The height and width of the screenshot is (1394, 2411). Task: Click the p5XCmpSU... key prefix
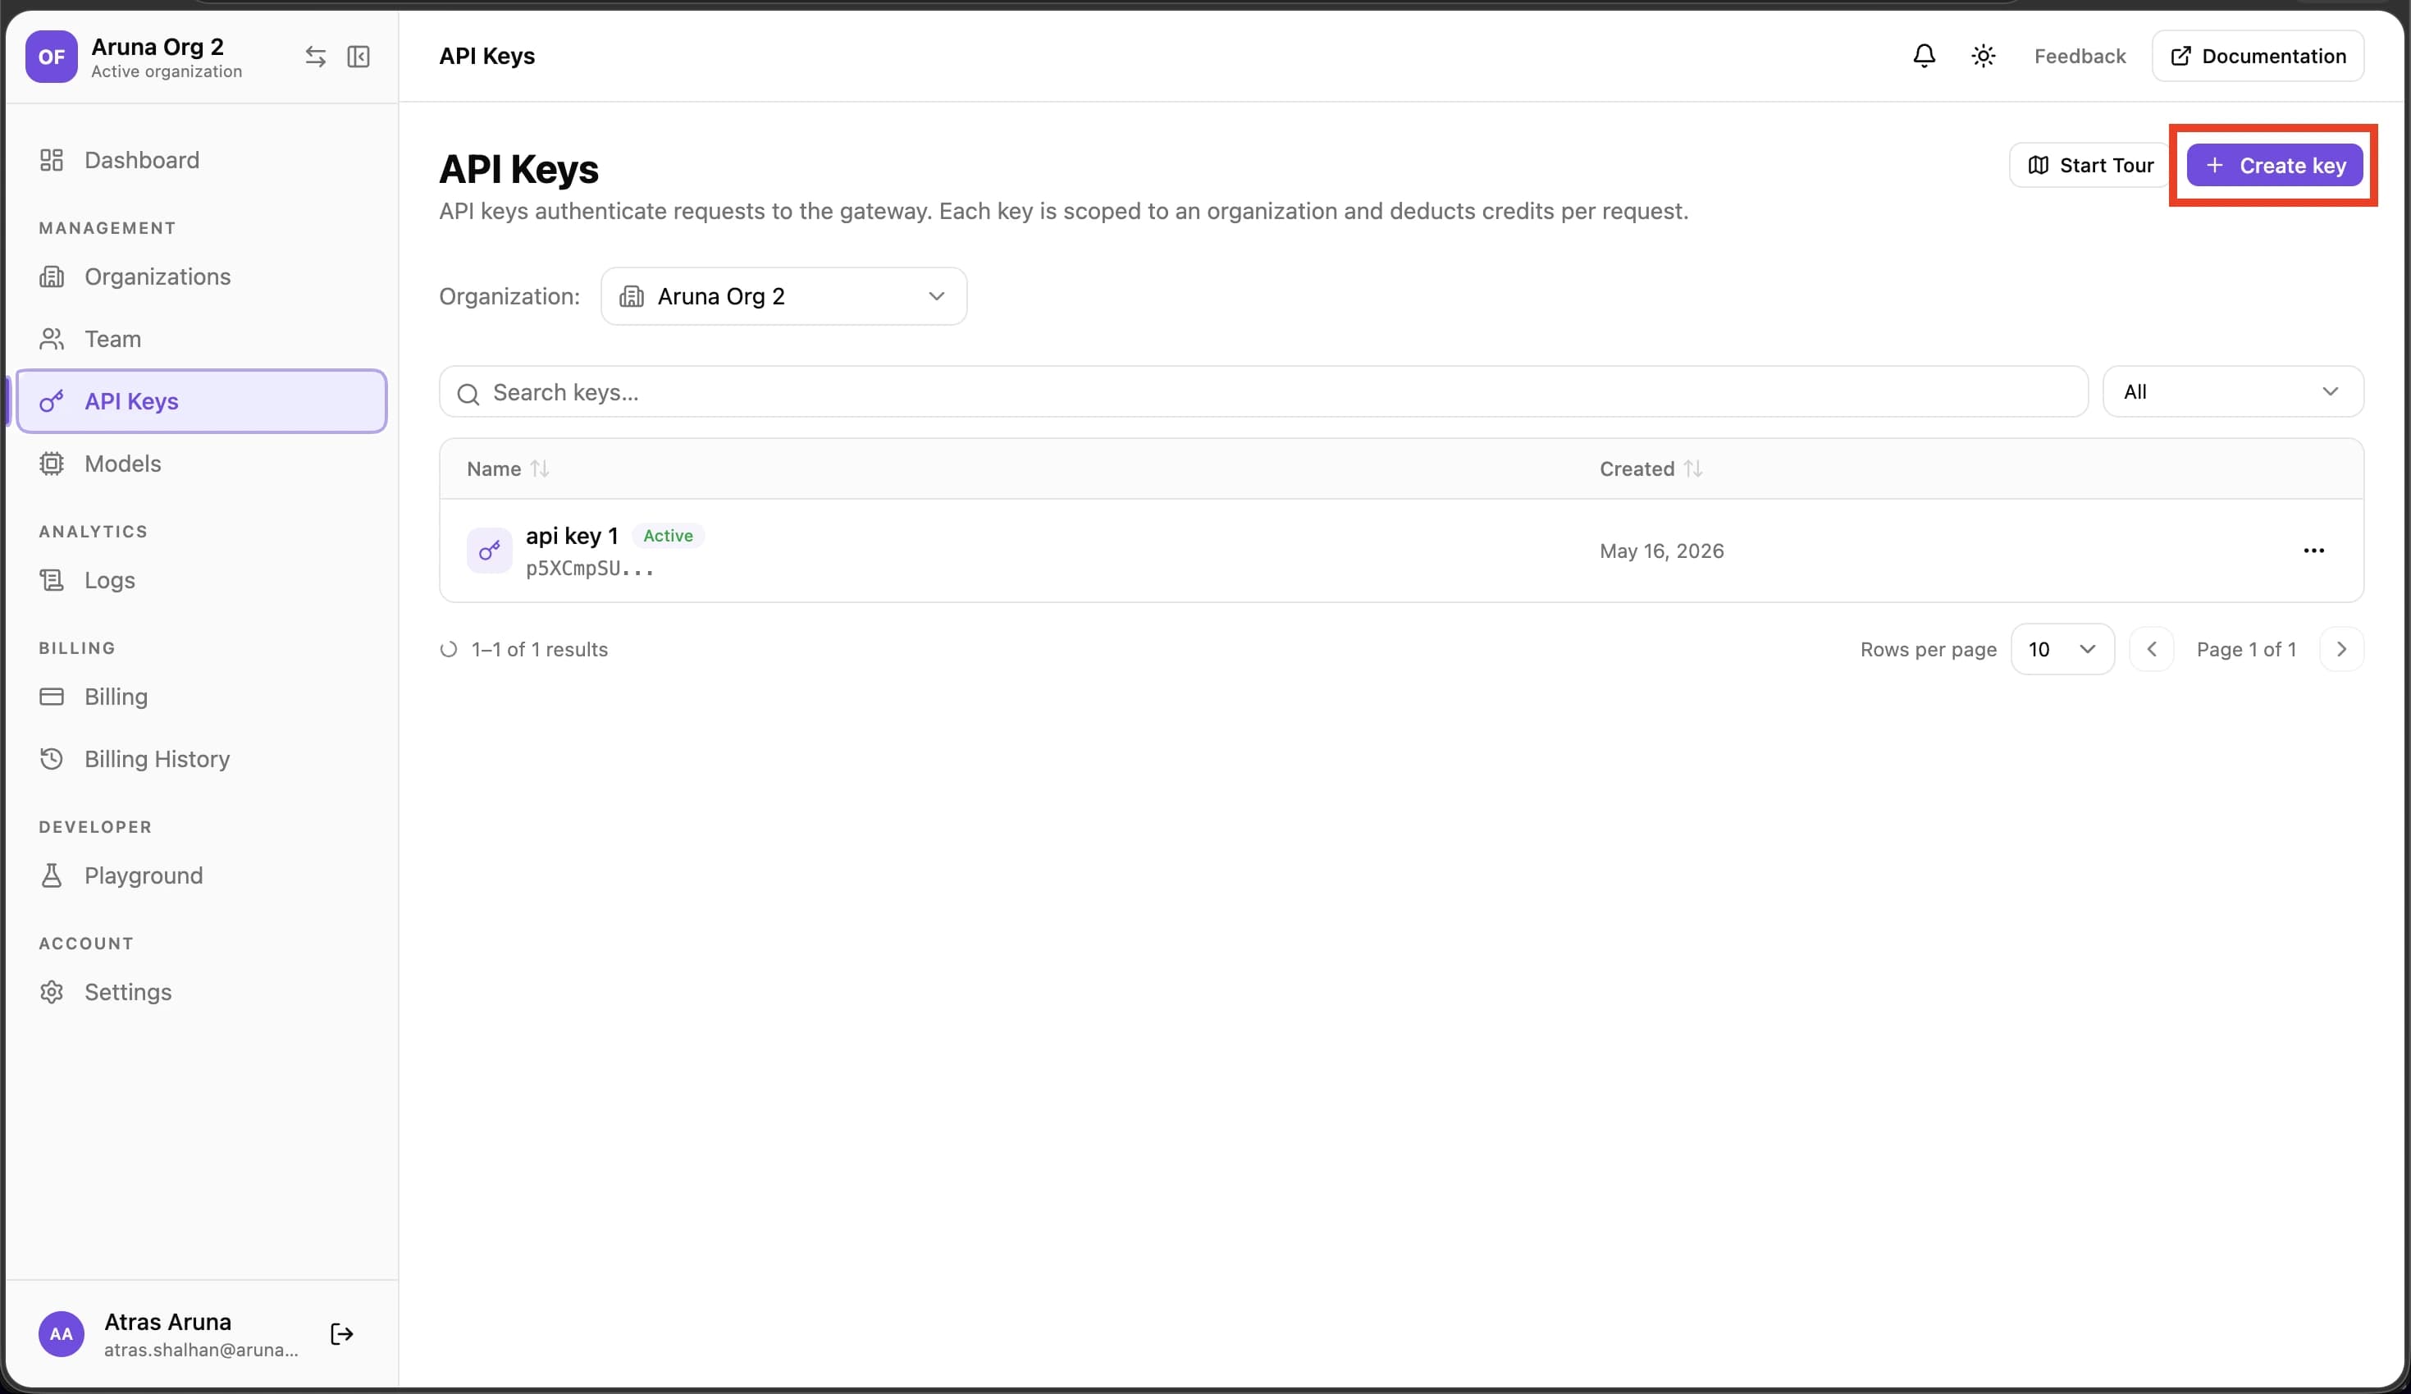click(x=589, y=569)
